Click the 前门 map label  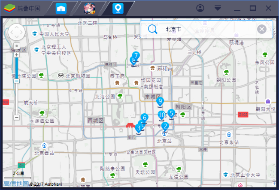click(x=132, y=137)
